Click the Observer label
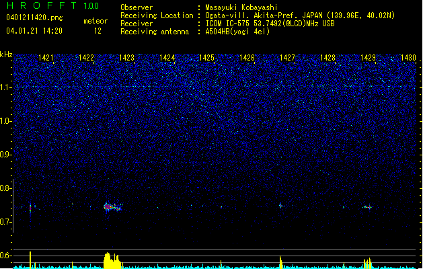The width and height of the screenshot is (423, 269). (x=137, y=7)
